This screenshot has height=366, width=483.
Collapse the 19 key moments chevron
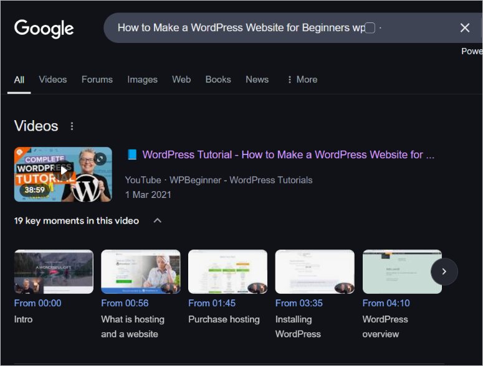(x=158, y=220)
